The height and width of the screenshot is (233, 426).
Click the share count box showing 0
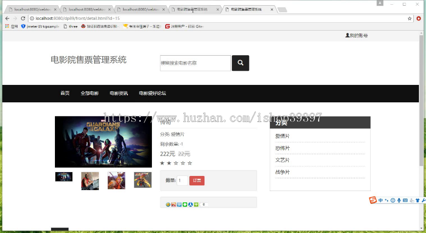[204, 205]
